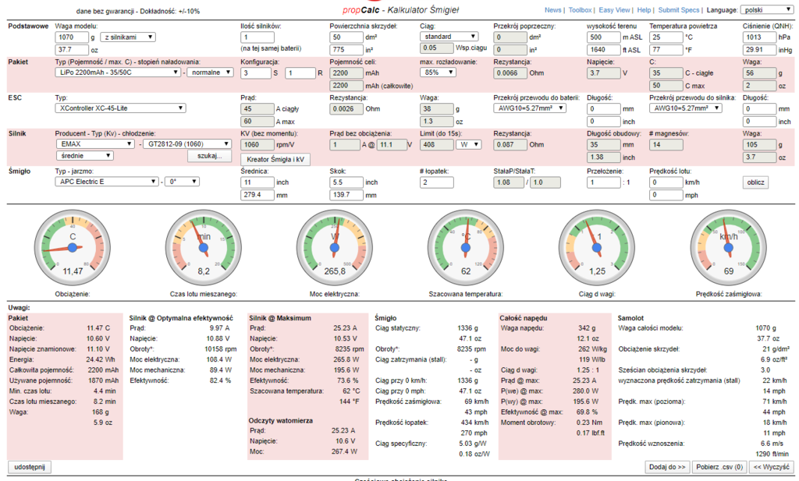The image size is (799, 481).
Task: Click the Obciążenie (load) gauge
Action: (x=73, y=247)
